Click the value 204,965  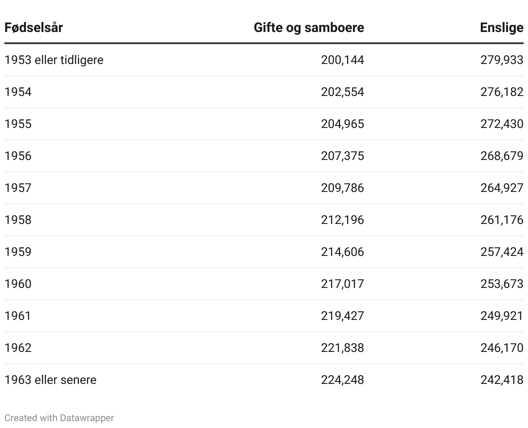343,124
